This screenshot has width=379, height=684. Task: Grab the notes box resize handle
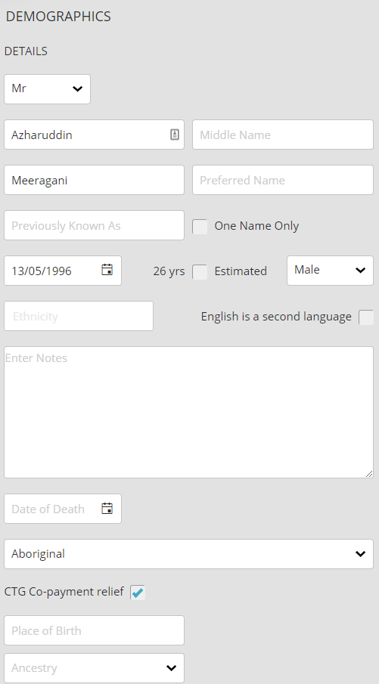(x=369, y=474)
